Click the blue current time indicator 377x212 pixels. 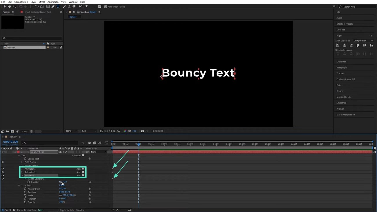tap(139, 144)
